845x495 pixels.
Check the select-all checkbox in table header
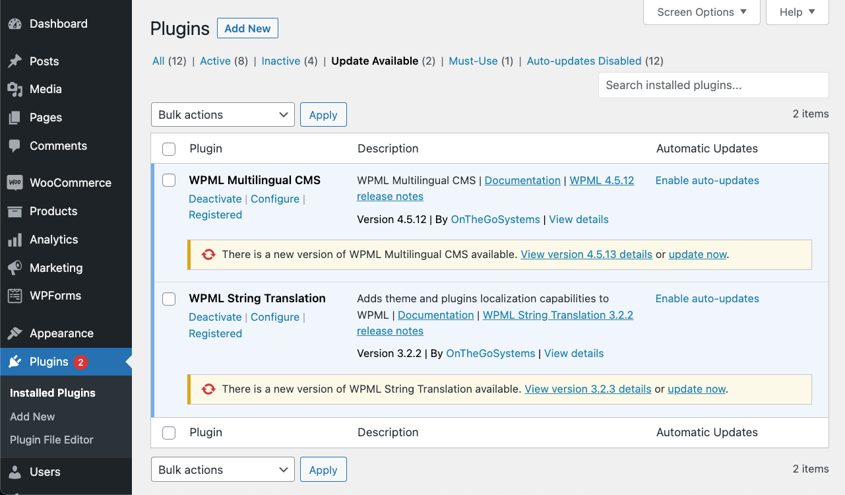coord(169,149)
